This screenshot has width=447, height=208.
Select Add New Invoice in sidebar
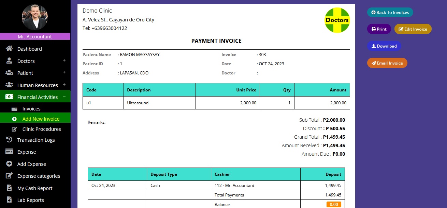coord(41,119)
